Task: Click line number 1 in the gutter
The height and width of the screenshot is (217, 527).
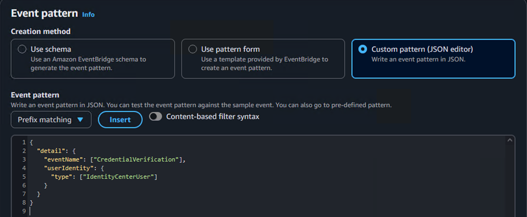Action: click(23, 142)
